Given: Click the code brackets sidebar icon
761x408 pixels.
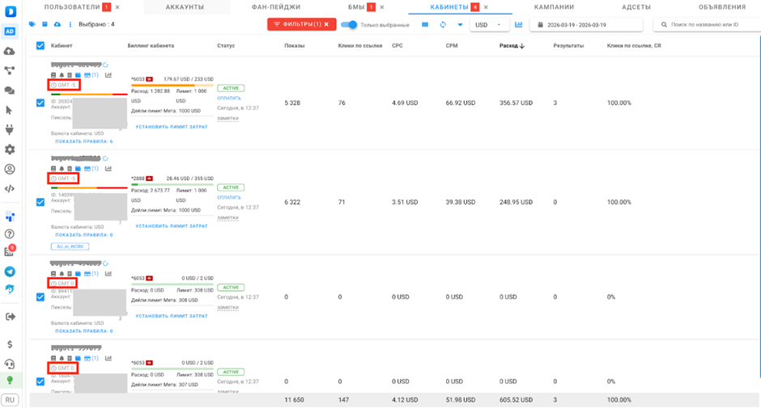Looking at the screenshot, I should click(10, 189).
